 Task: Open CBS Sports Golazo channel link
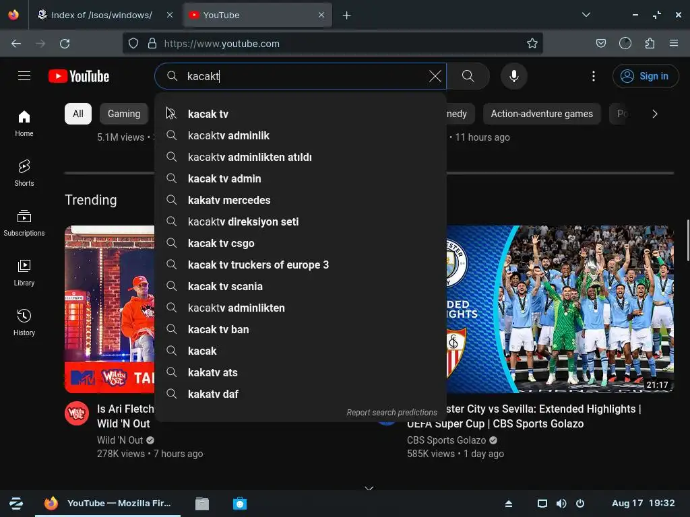click(446, 440)
